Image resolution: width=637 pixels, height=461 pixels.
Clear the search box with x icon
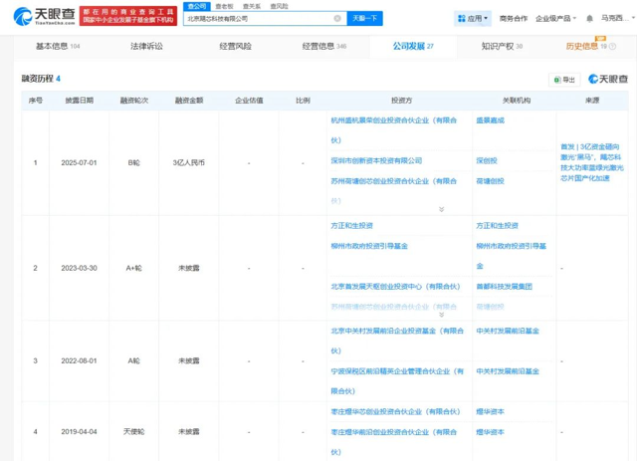(337, 18)
